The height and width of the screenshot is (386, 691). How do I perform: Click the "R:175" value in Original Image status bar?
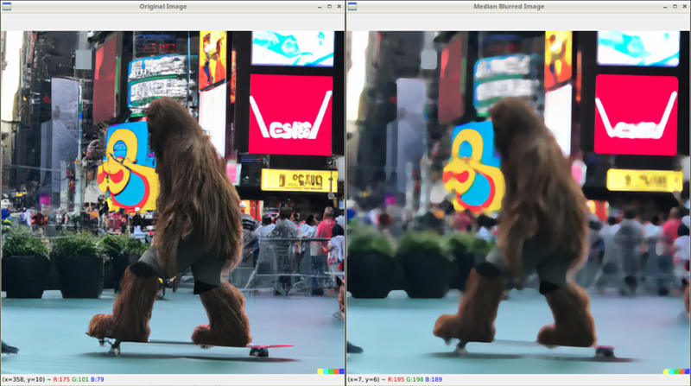tap(61, 379)
